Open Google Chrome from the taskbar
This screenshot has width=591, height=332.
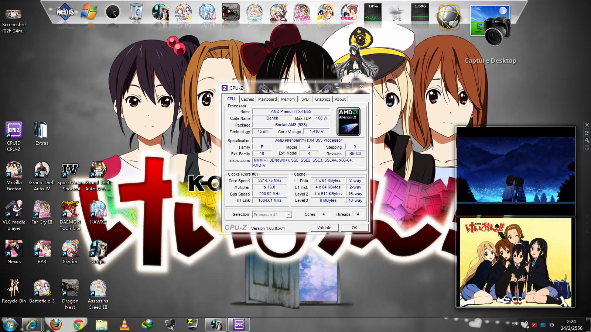point(78,325)
